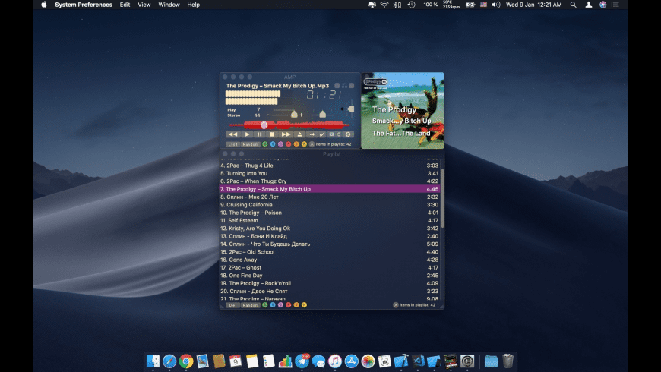Click Random button at playlist bottom
The image size is (661, 372).
[251, 305]
